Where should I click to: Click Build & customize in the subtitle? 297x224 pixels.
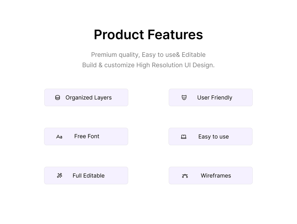(108, 65)
